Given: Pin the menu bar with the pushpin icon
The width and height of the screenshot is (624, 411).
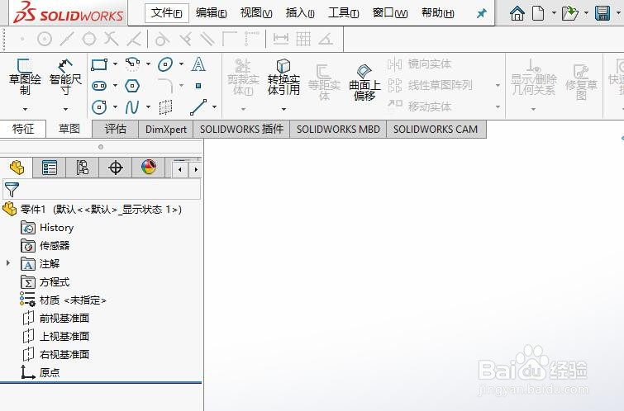Looking at the screenshot, I should (x=482, y=13).
